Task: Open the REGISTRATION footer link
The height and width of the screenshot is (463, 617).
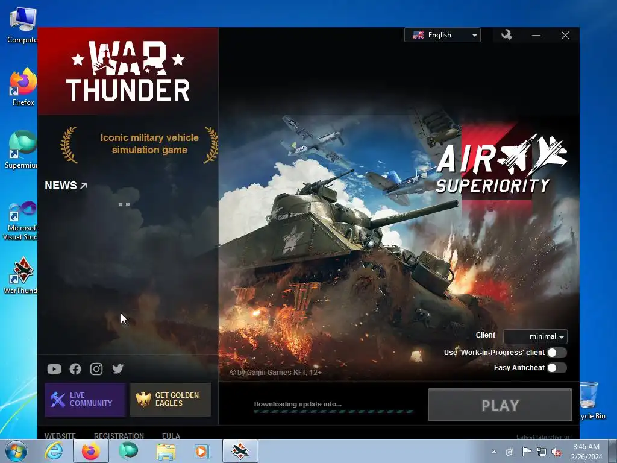Action: pos(119,436)
